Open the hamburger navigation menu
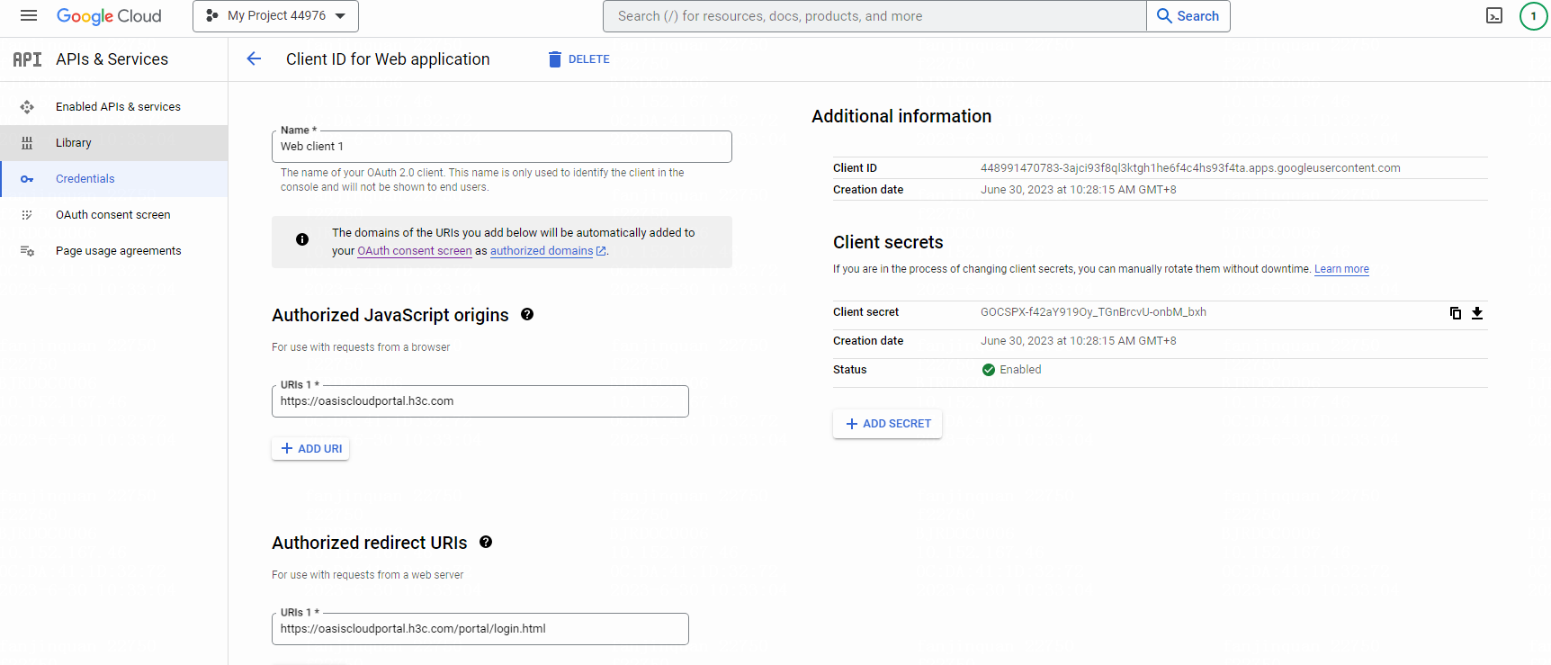This screenshot has width=1551, height=665. tap(29, 15)
